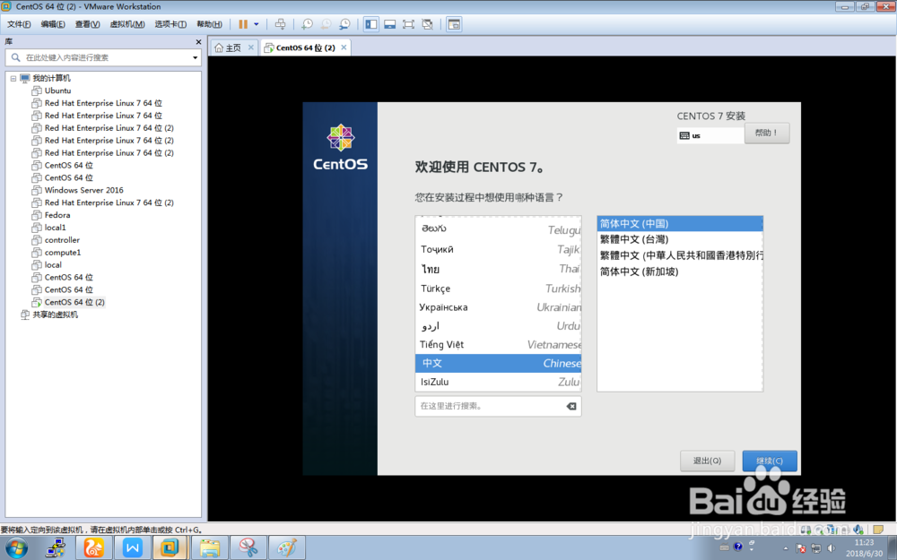Open the 文件(F) menu
The width and height of the screenshot is (897, 560).
pyautogui.click(x=19, y=24)
